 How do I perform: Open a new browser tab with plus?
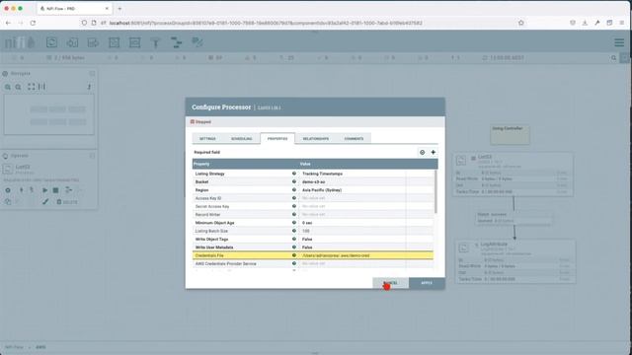coord(119,9)
